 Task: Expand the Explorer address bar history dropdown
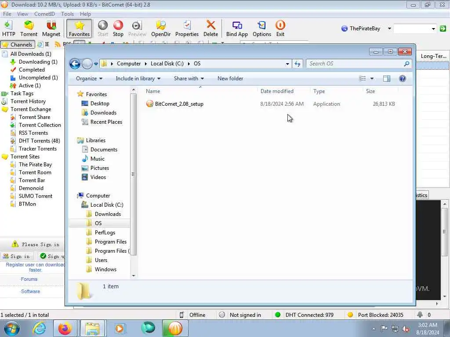(287, 64)
